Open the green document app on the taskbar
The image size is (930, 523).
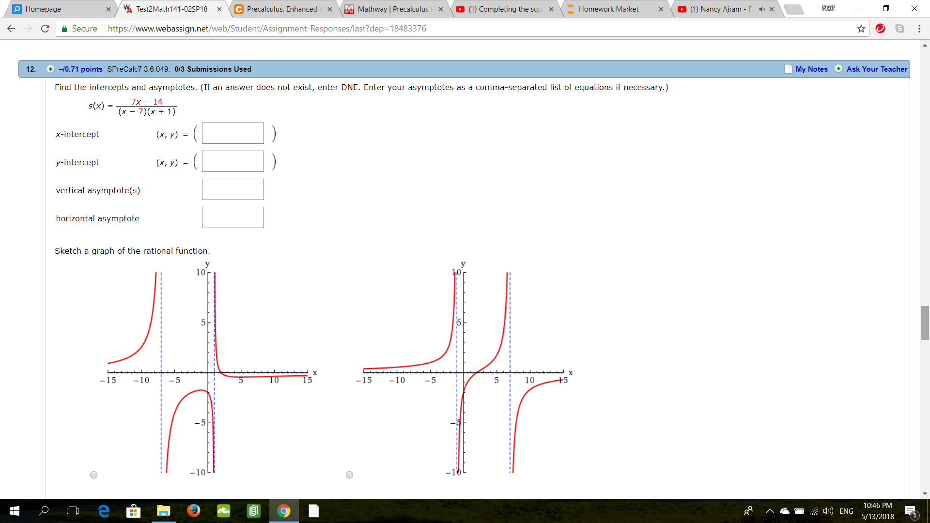253,511
